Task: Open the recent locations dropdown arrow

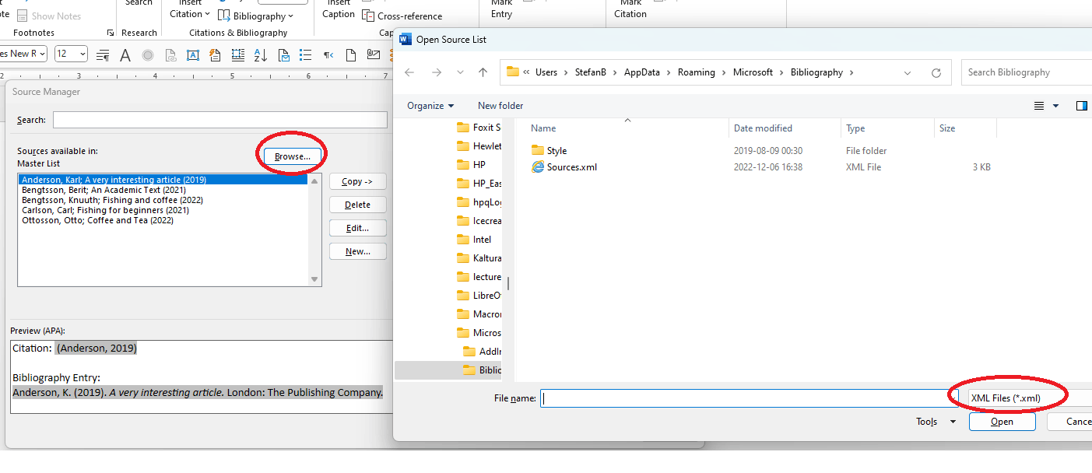Action: click(x=460, y=72)
